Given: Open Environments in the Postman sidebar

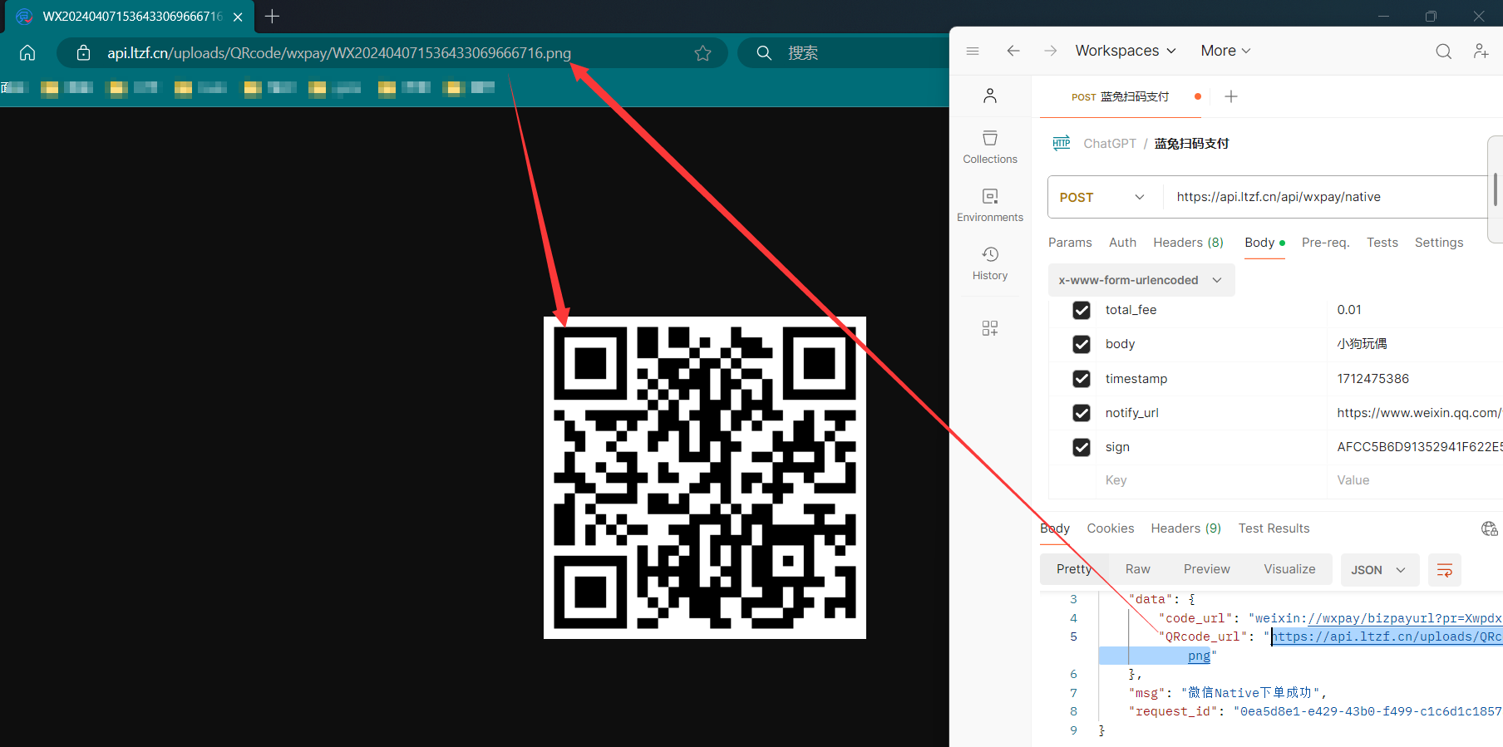Looking at the screenshot, I should 990,204.
